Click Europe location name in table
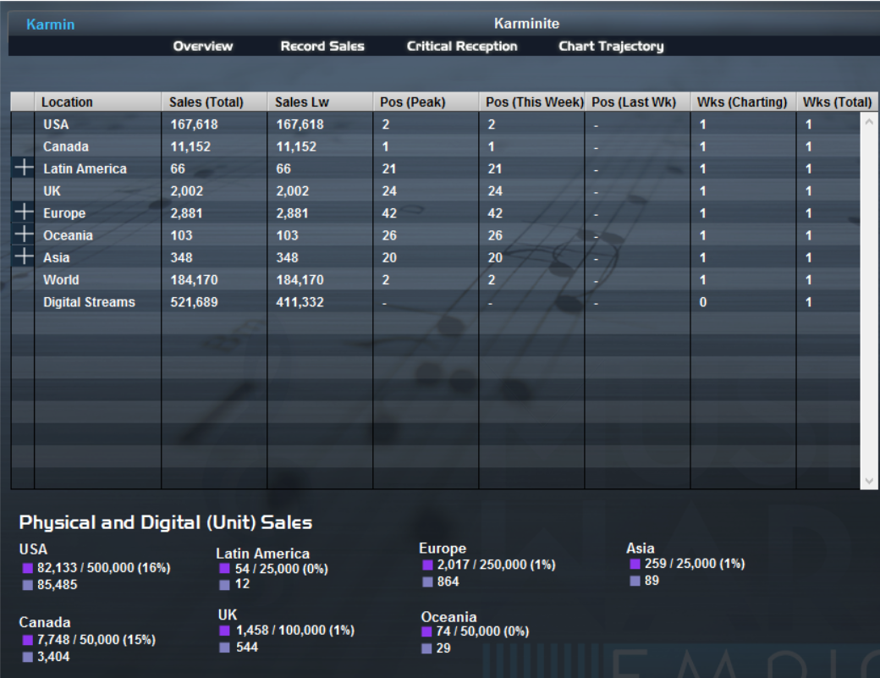Viewport: 880px width, 678px height. point(64,213)
